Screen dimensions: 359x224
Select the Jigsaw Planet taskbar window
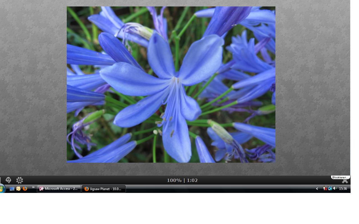pos(103,189)
